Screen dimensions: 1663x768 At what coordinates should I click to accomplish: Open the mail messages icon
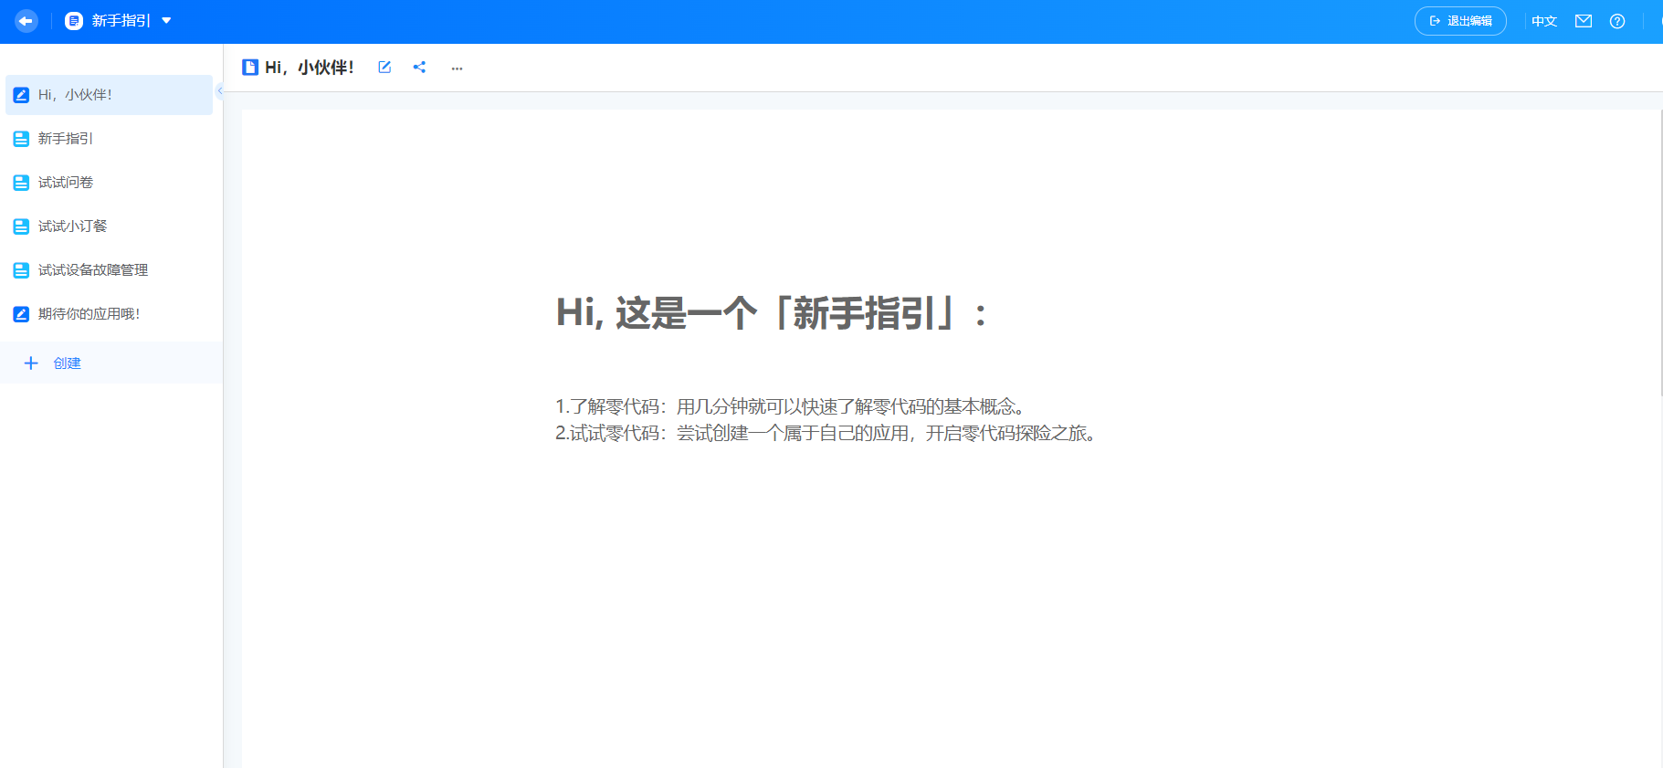click(1584, 21)
